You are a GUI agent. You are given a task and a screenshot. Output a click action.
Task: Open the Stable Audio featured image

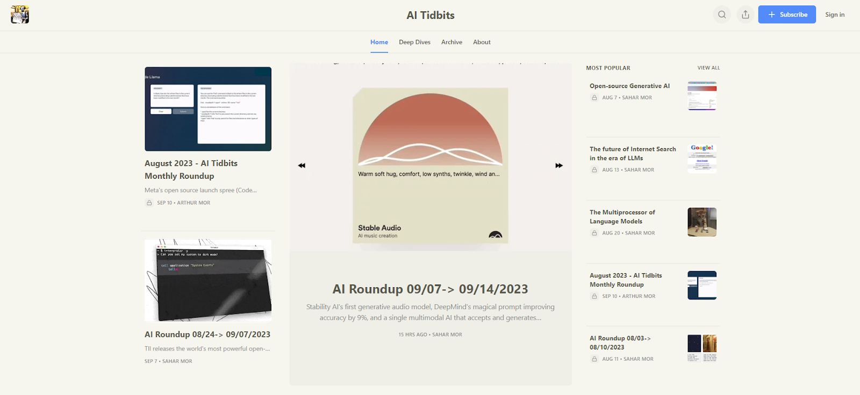430,165
